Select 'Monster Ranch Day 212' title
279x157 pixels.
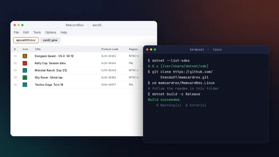pos(51,70)
